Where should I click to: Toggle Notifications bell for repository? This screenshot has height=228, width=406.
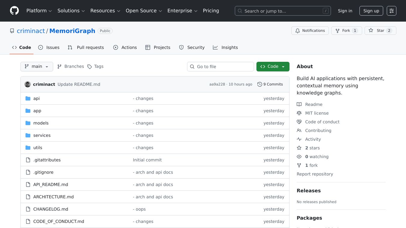pyautogui.click(x=310, y=31)
